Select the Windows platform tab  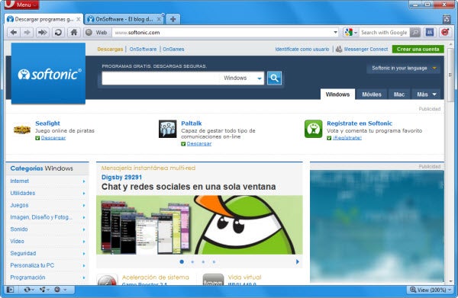(x=337, y=95)
